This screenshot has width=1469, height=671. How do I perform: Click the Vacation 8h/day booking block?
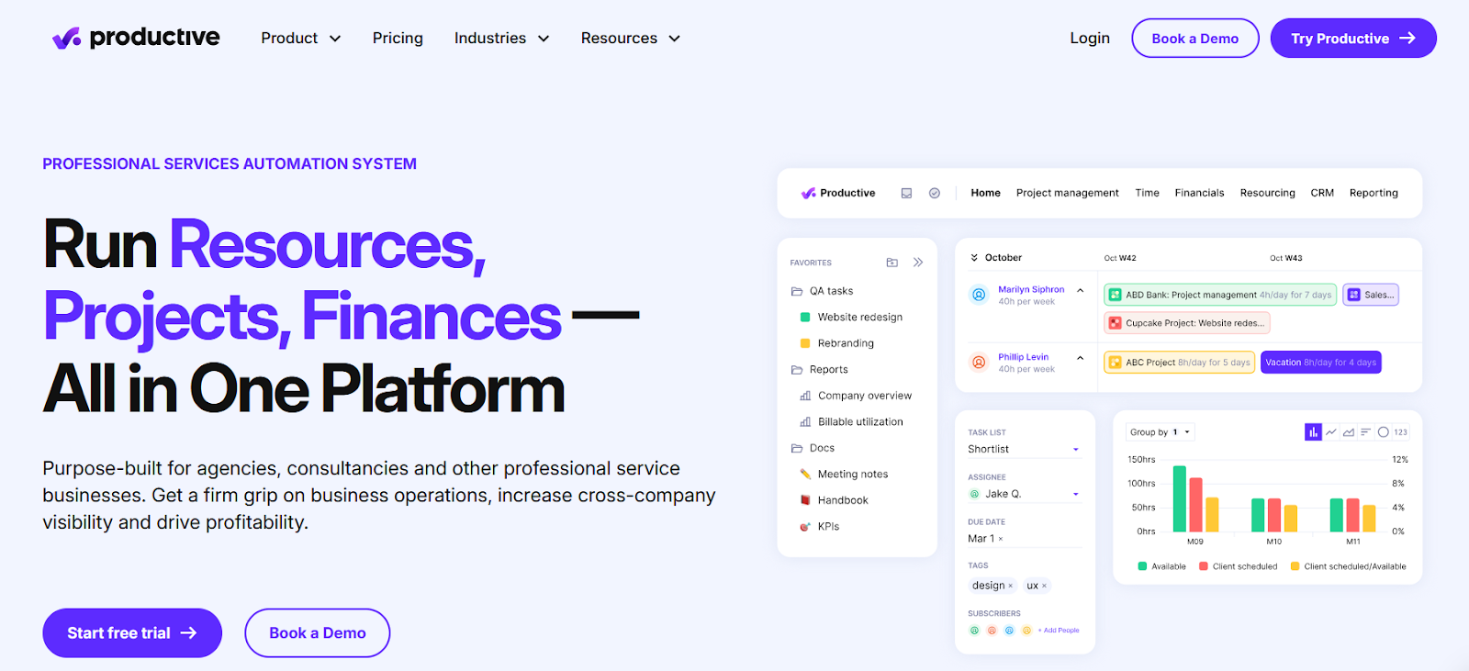(1320, 363)
